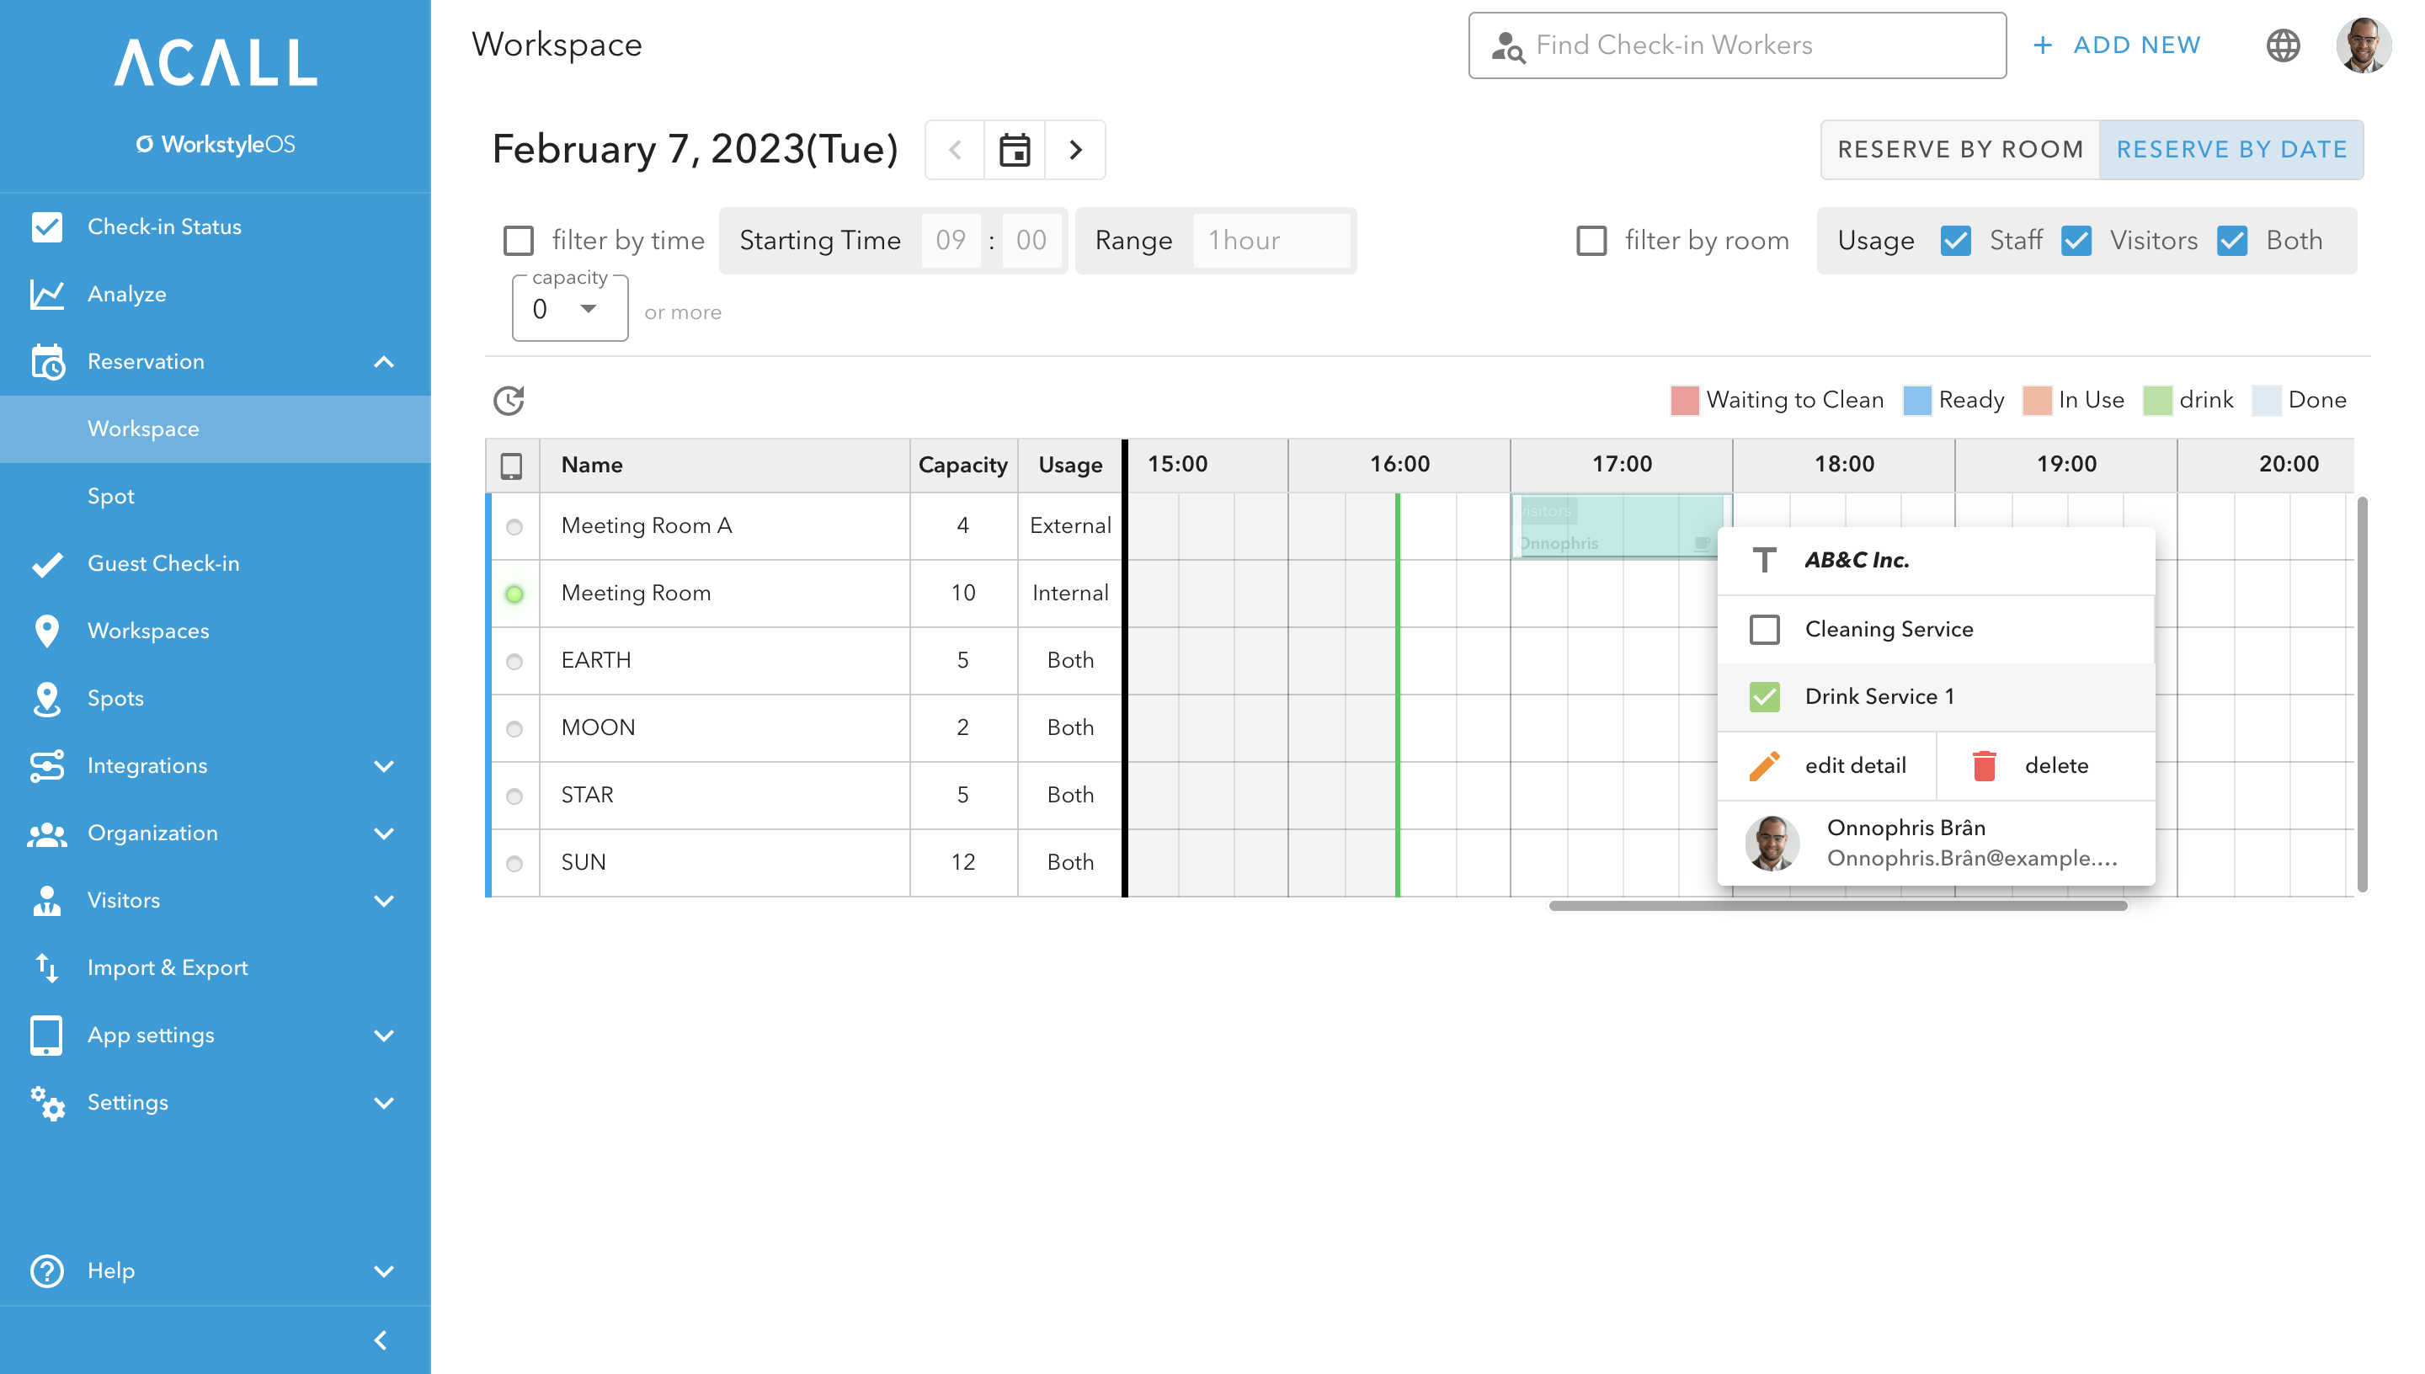This screenshot has height=1374, width=2425.
Task: Check the Cleaning Service checkbox
Action: click(1763, 630)
